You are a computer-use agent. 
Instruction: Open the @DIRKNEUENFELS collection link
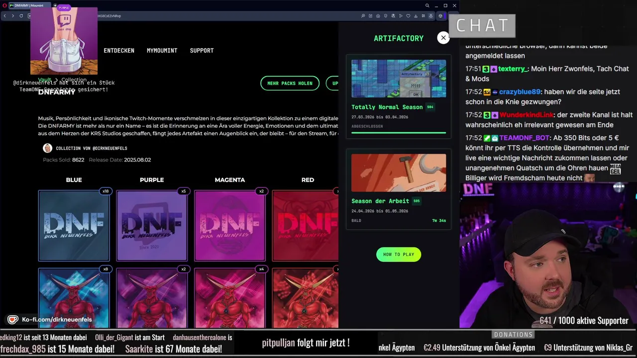pyautogui.click(x=92, y=148)
